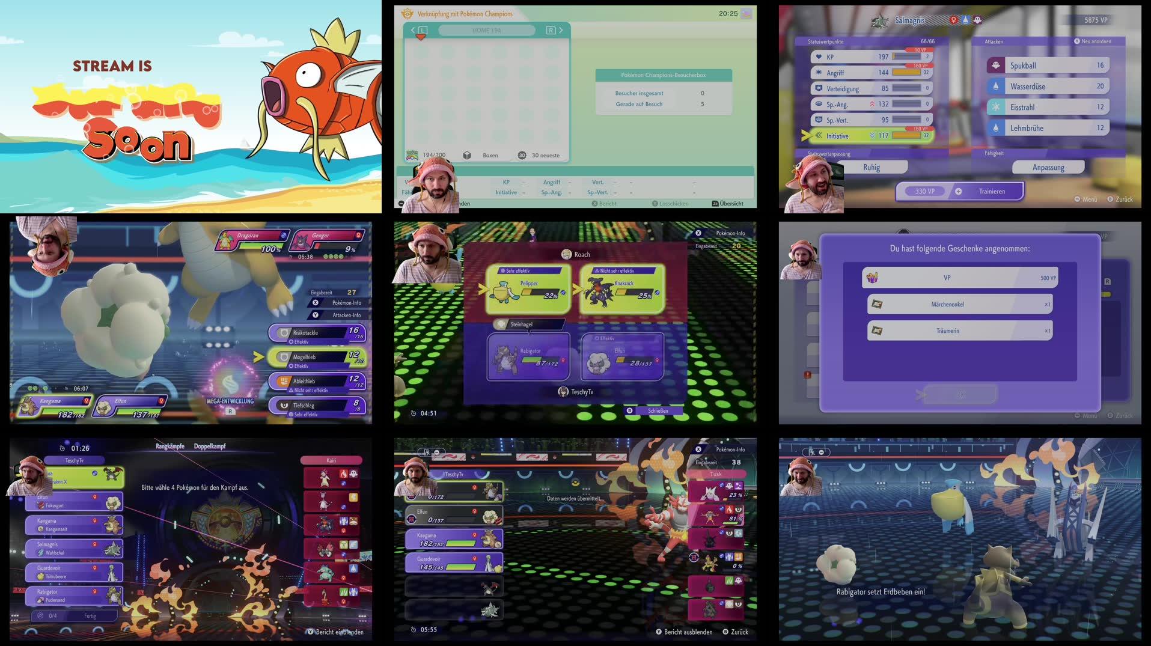Open the Rangkämpfe tab
Image resolution: width=1151 pixels, height=646 pixels.
(x=170, y=446)
